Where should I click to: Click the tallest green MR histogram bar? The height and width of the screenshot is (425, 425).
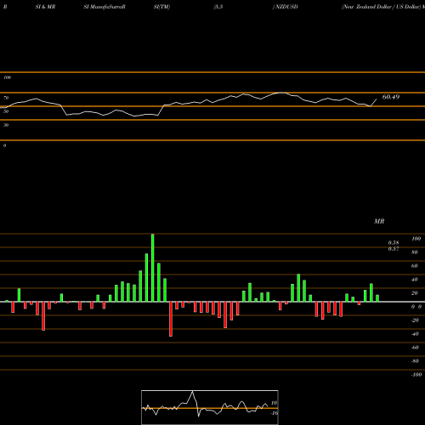click(x=153, y=268)
